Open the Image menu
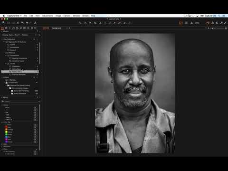228x171 pixels. 58,16
